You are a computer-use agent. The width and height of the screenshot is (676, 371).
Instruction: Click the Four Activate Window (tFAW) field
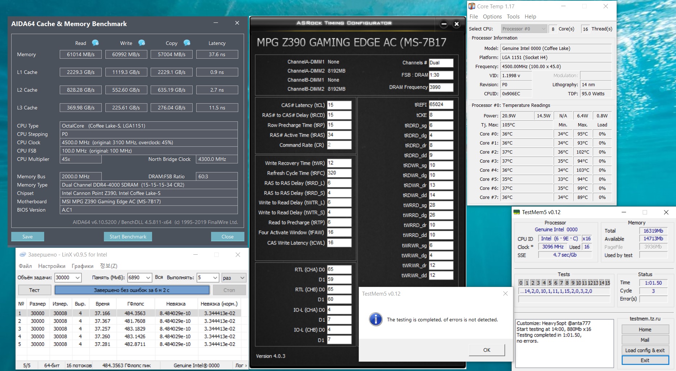339,232
